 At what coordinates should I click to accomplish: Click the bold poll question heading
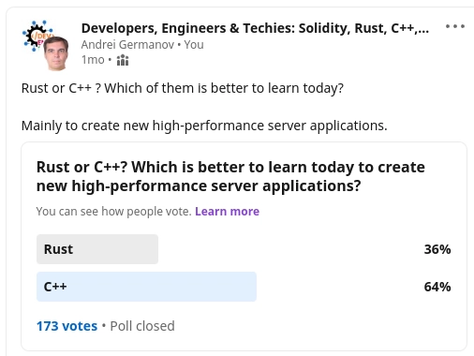(x=230, y=176)
